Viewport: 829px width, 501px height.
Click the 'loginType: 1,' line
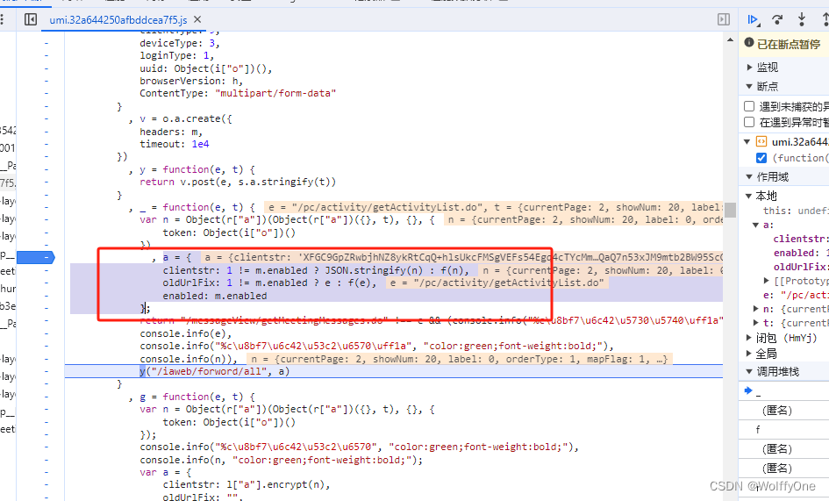176,55
